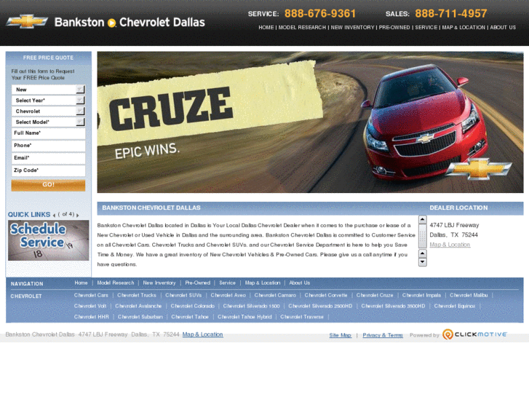This screenshot has width=529, height=397.
Task: Click the service phone number 888-676-9361
Action: pos(320,14)
